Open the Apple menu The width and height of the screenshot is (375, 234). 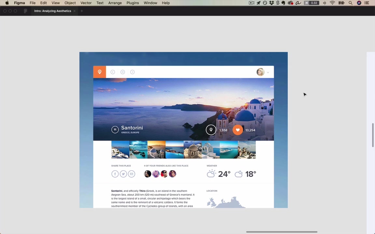(x=7, y=3)
